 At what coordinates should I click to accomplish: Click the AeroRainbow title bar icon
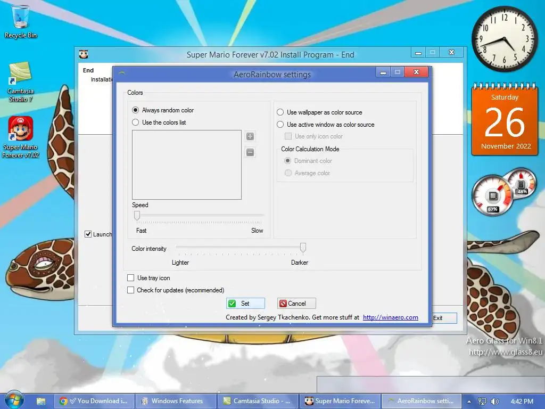[122, 73]
